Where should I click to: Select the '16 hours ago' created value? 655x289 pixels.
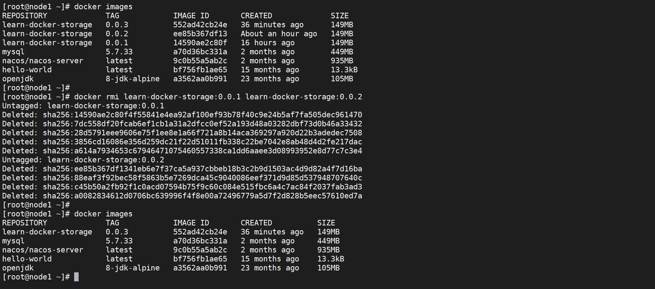click(x=267, y=43)
